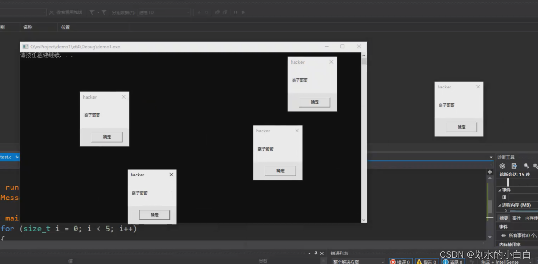Click the console vertical scrollbar thumb
This screenshot has height=264, width=538.
(x=364, y=62)
